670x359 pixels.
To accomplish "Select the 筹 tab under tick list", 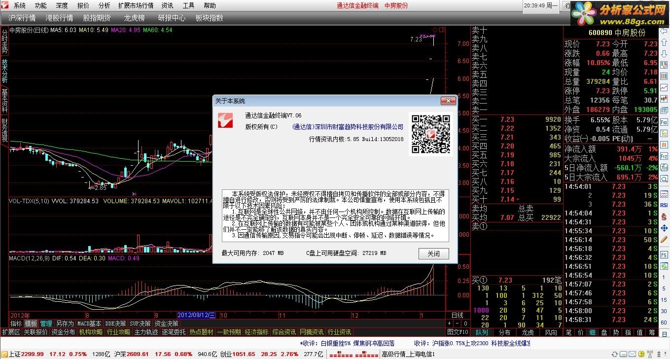I will coord(652,332).
